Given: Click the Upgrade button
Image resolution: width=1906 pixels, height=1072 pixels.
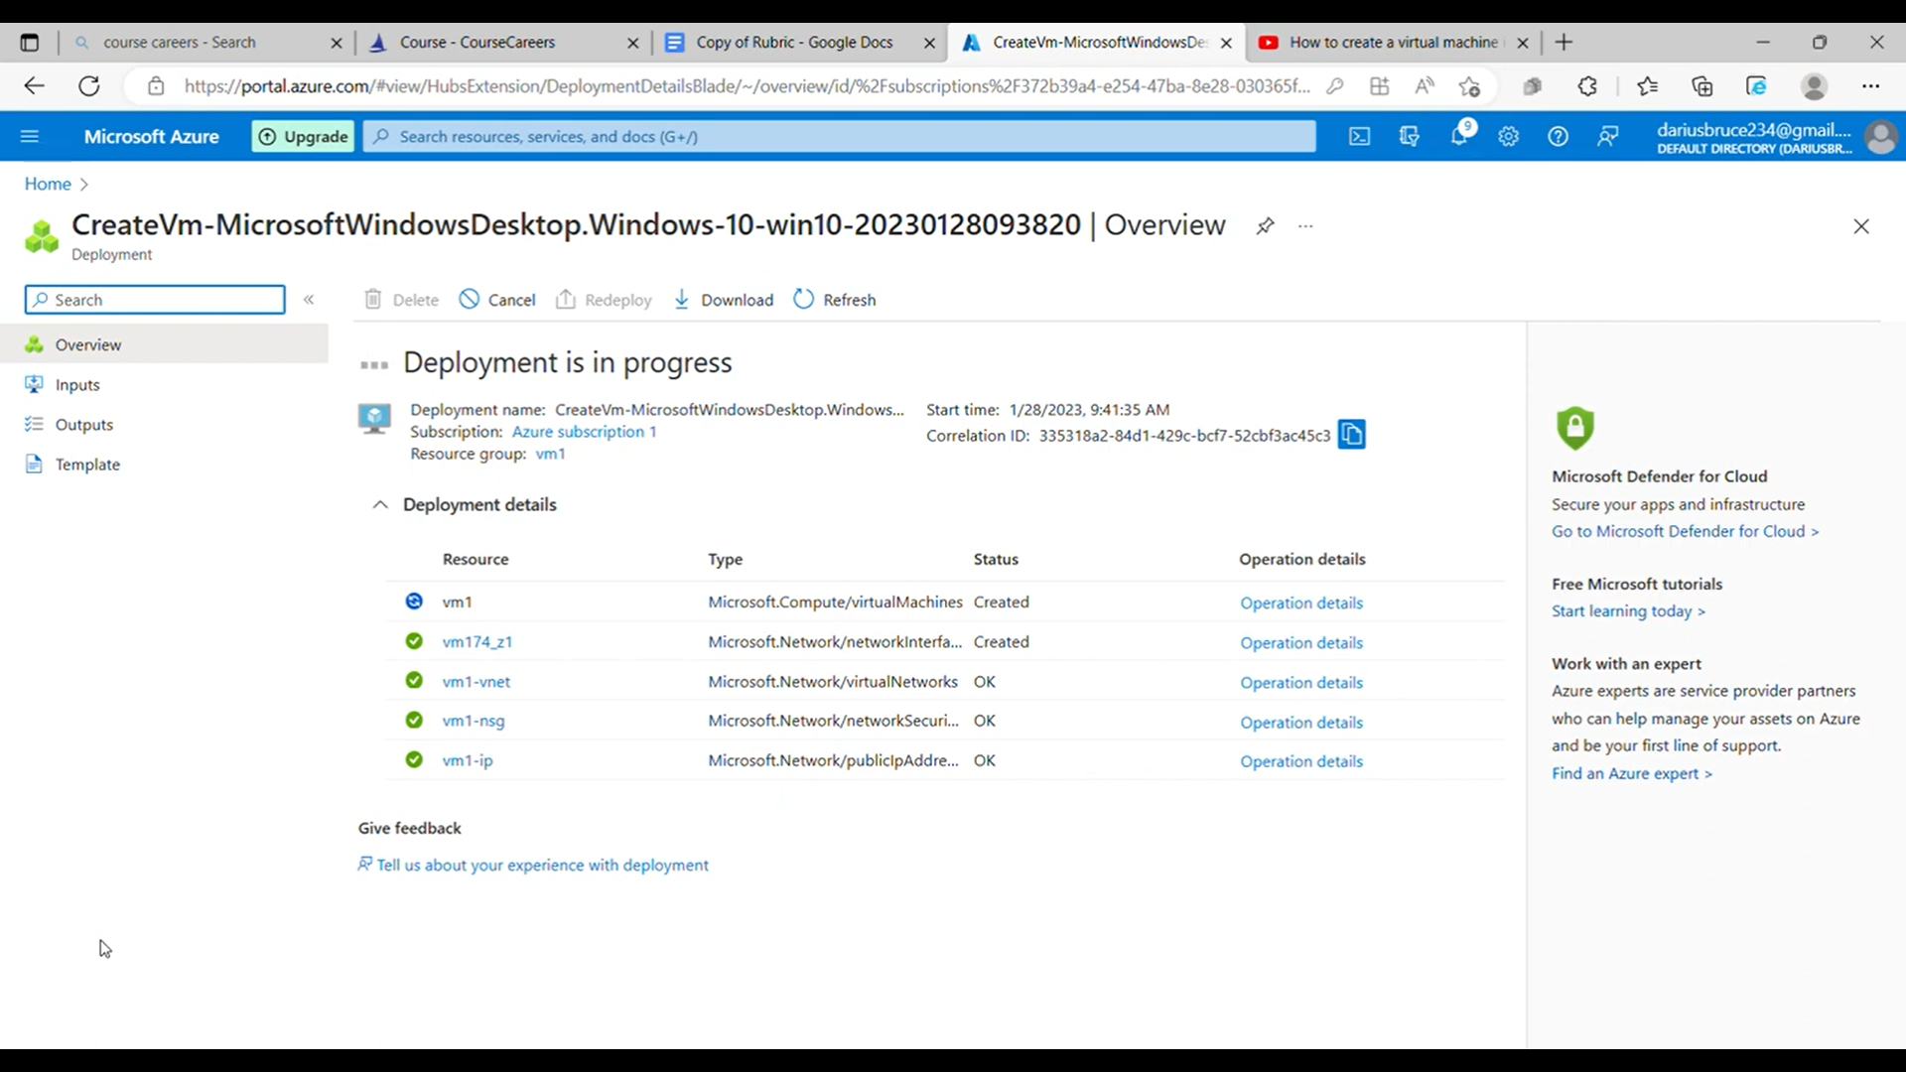Looking at the screenshot, I should [x=303, y=136].
